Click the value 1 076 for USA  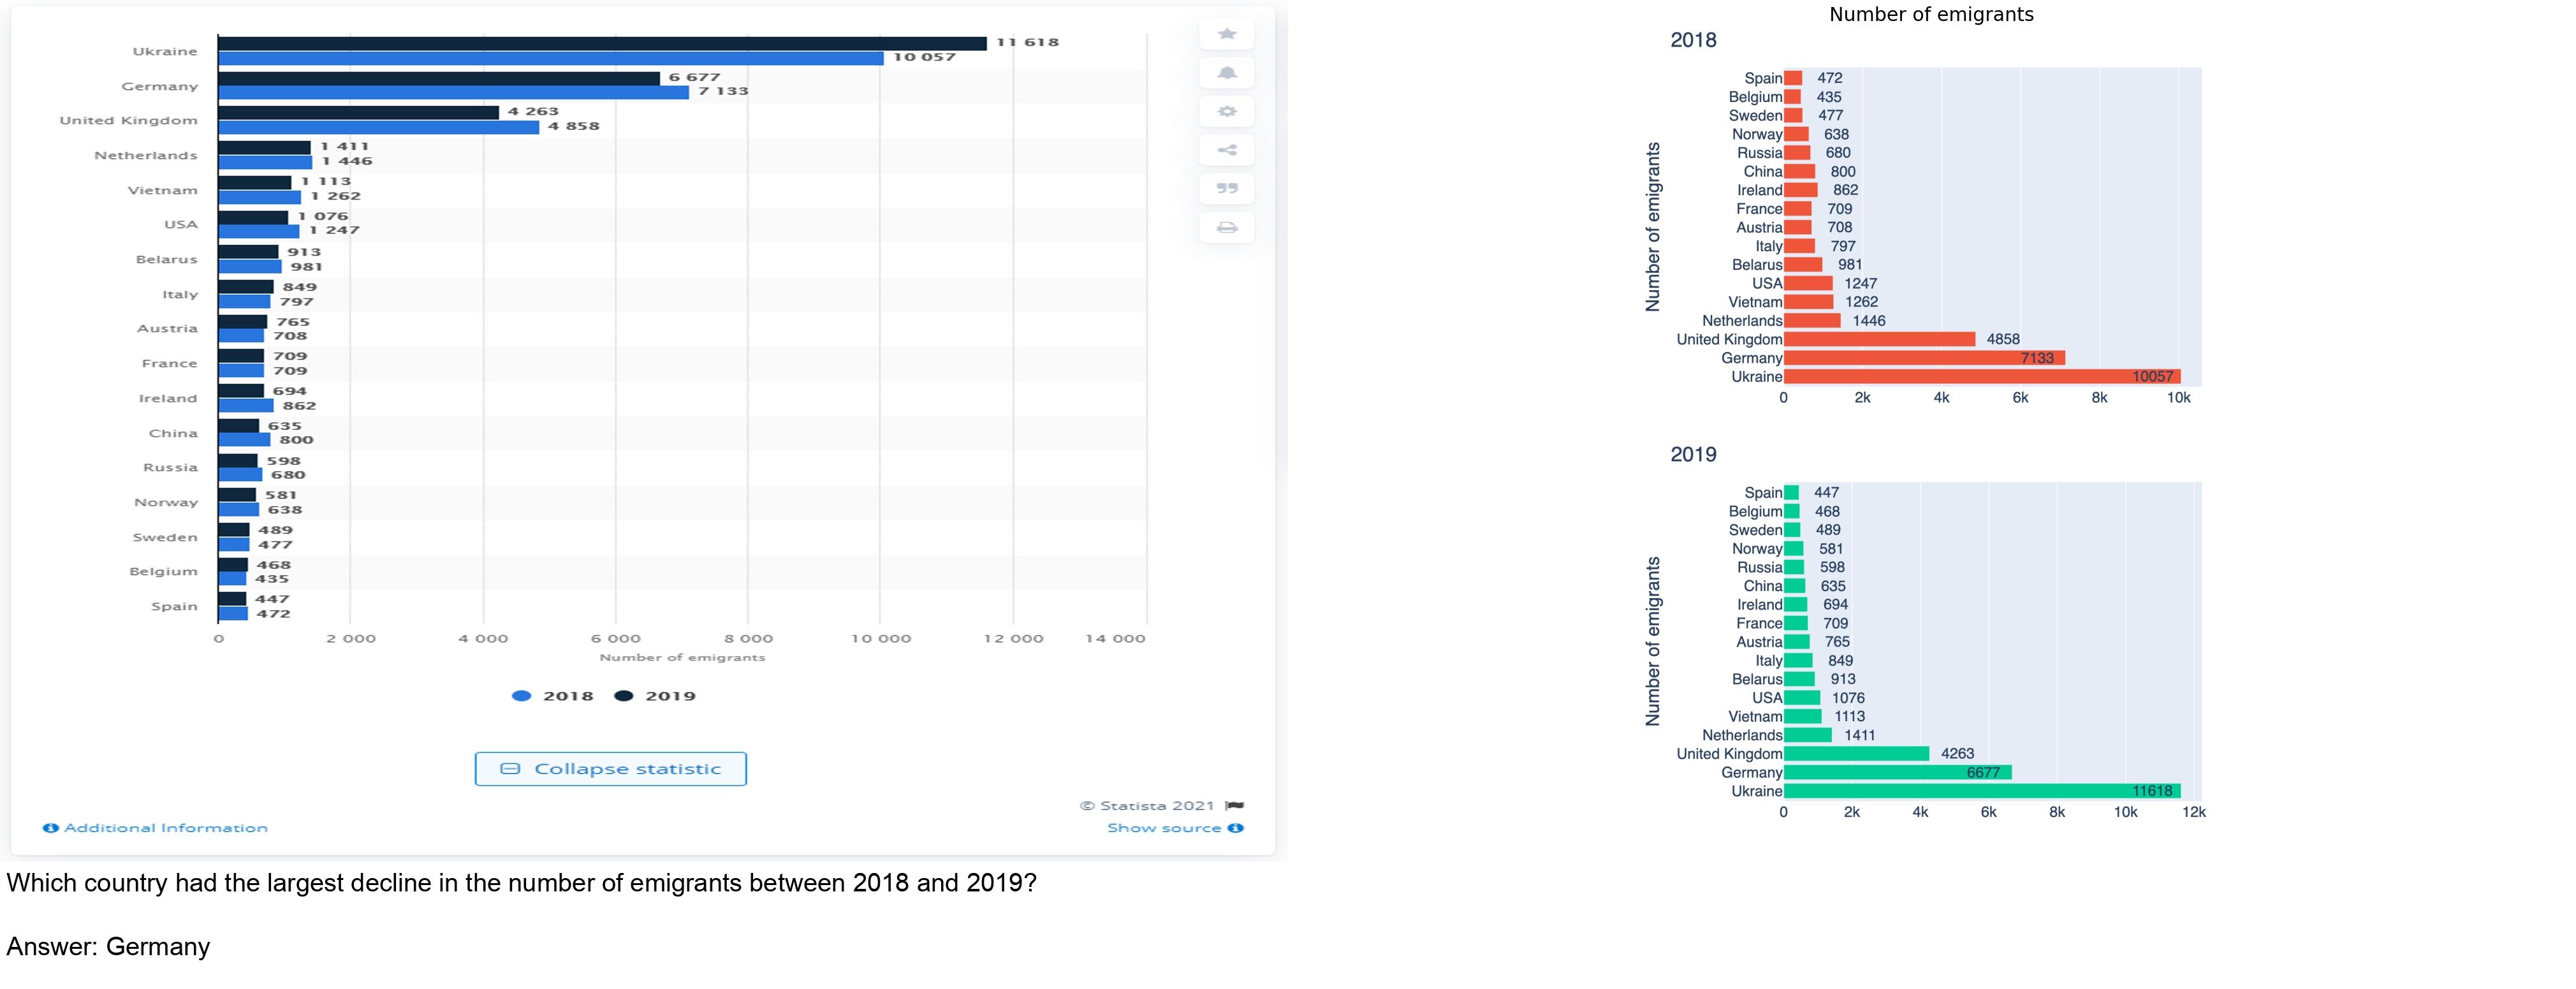[x=323, y=216]
